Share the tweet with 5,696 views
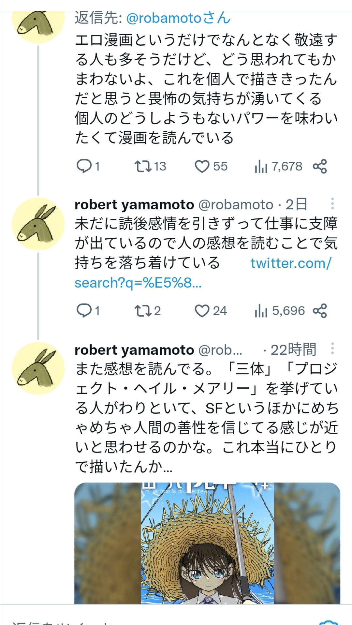The width and height of the screenshot is (352, 625). click(x=320, y=311)
